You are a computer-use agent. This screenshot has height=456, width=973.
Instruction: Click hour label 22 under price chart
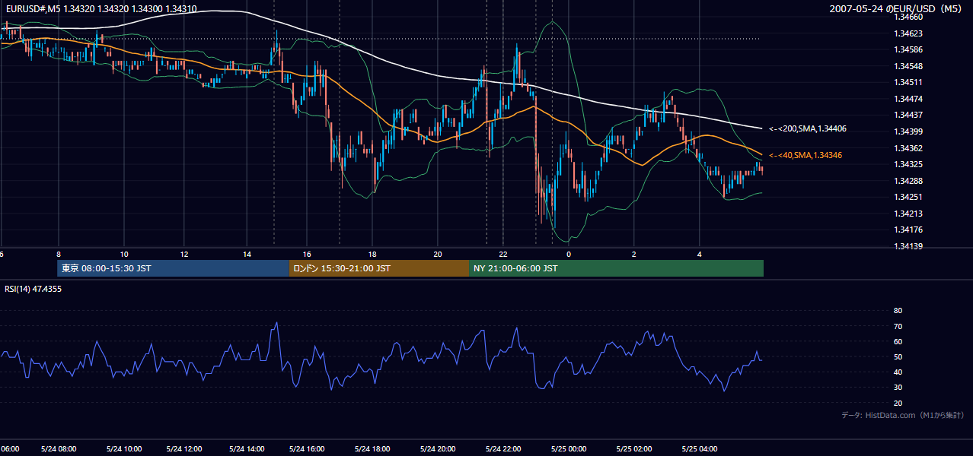[503, 254]
